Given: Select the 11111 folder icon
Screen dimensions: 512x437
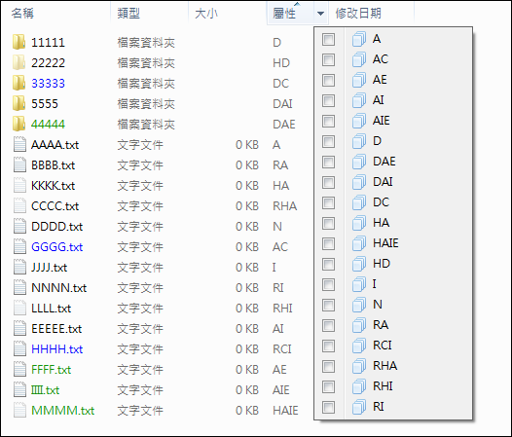Looking at the screenshot, I should 18,42.
